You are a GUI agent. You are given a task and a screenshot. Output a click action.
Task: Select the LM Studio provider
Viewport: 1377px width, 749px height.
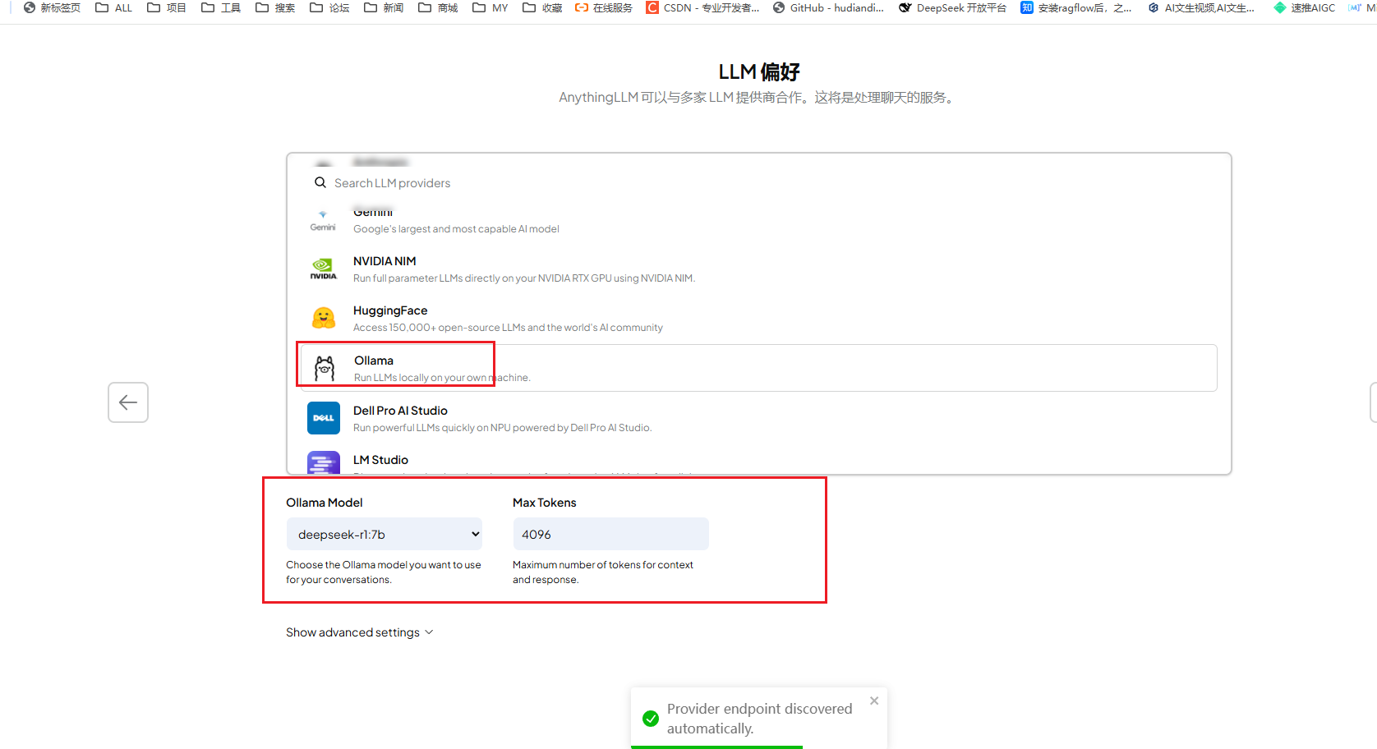pyautogui.click(x=759, y=462)
